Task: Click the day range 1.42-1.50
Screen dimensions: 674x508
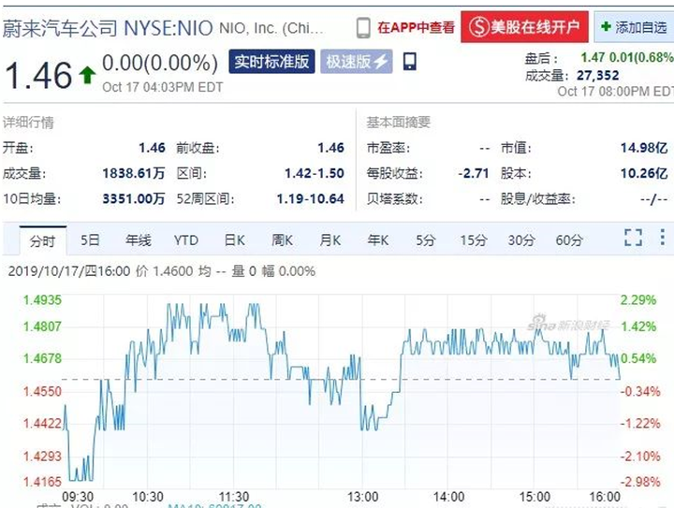Action: click(x=315, y=173)
